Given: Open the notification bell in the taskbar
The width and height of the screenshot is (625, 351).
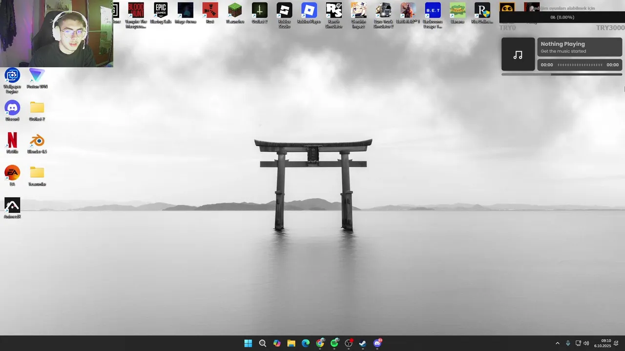Looking at the screenshot, I should click(617, 343).
